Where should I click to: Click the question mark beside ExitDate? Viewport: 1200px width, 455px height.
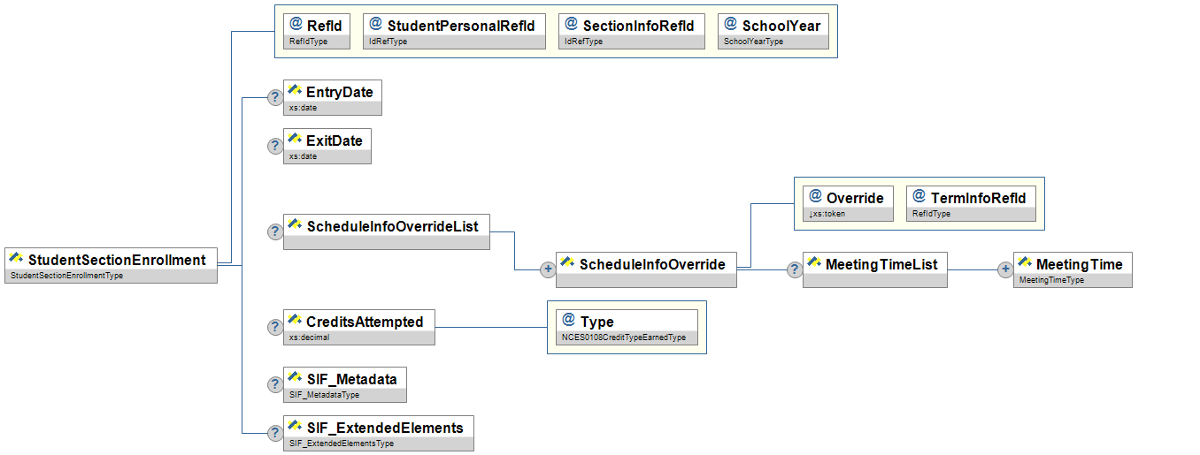275,148
